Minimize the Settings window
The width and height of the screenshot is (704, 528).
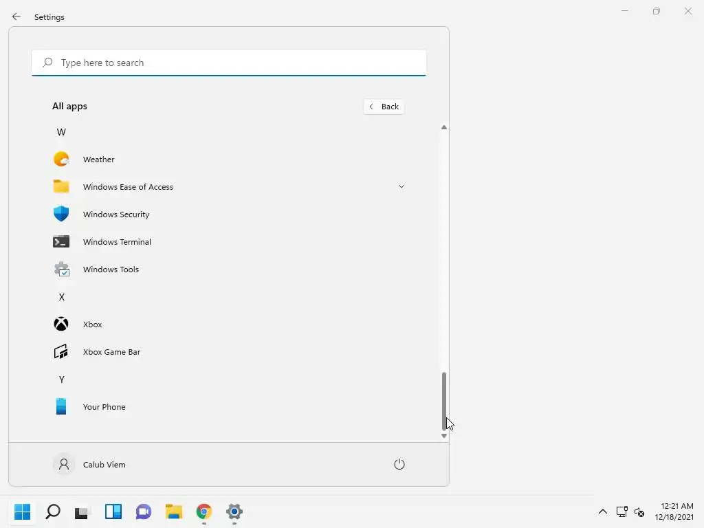point(624,11)
